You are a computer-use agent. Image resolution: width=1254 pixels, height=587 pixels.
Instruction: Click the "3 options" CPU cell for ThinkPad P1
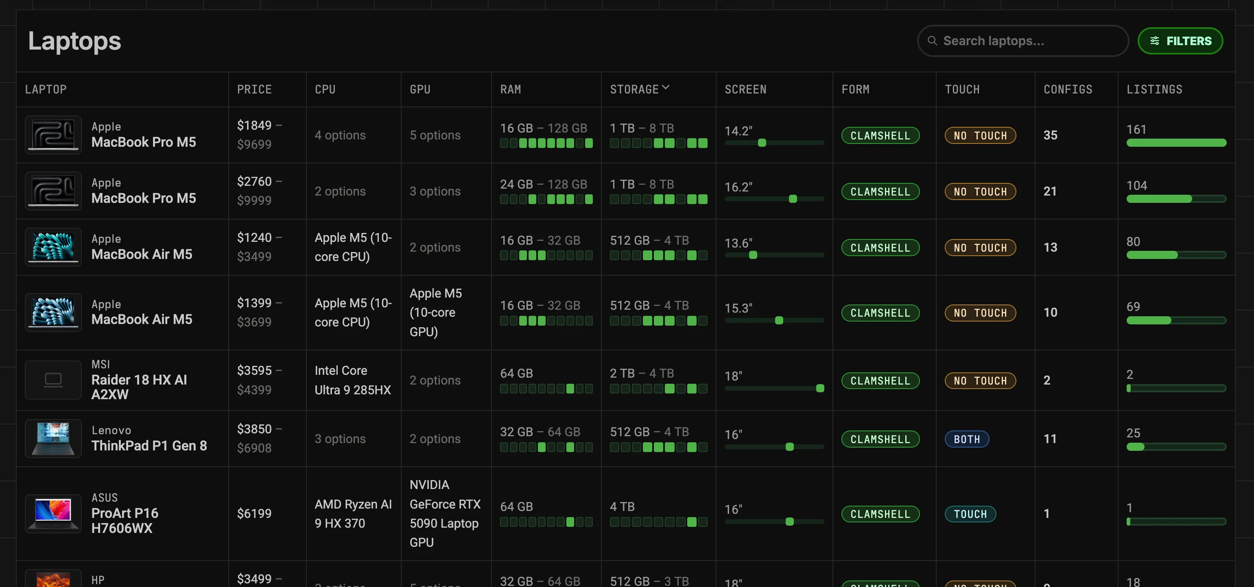pyautogui.click(x=340, y=439)
